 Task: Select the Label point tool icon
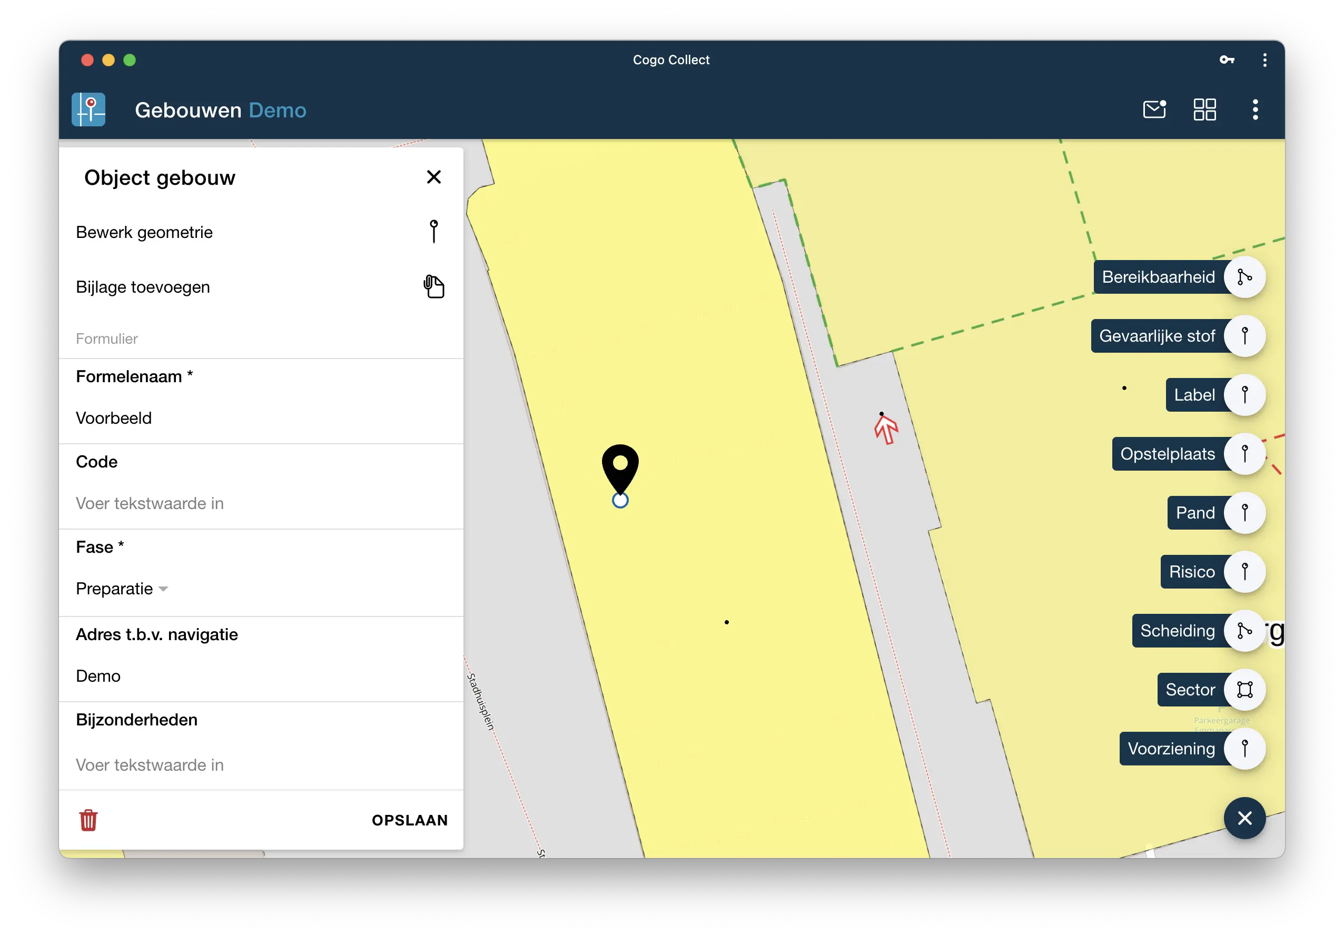click(1244, 395)
